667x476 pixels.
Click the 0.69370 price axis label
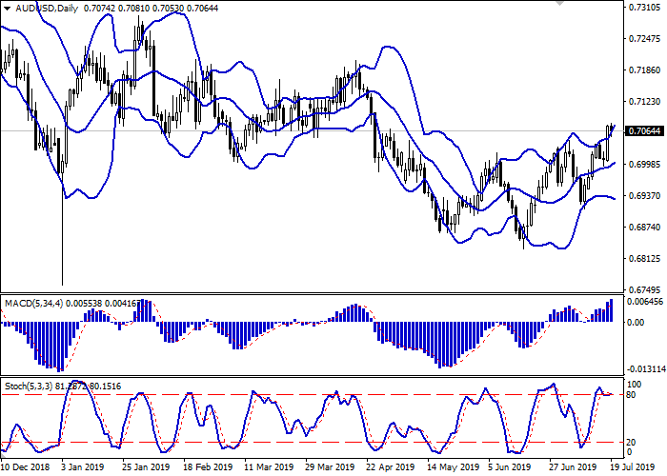click(645, 194)
